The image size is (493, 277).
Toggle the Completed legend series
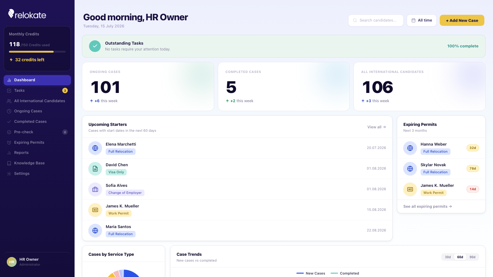(345, 273)
